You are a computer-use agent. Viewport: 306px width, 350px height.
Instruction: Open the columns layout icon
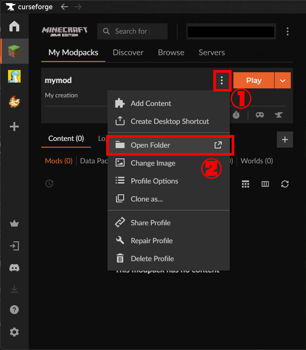[265, 184]
